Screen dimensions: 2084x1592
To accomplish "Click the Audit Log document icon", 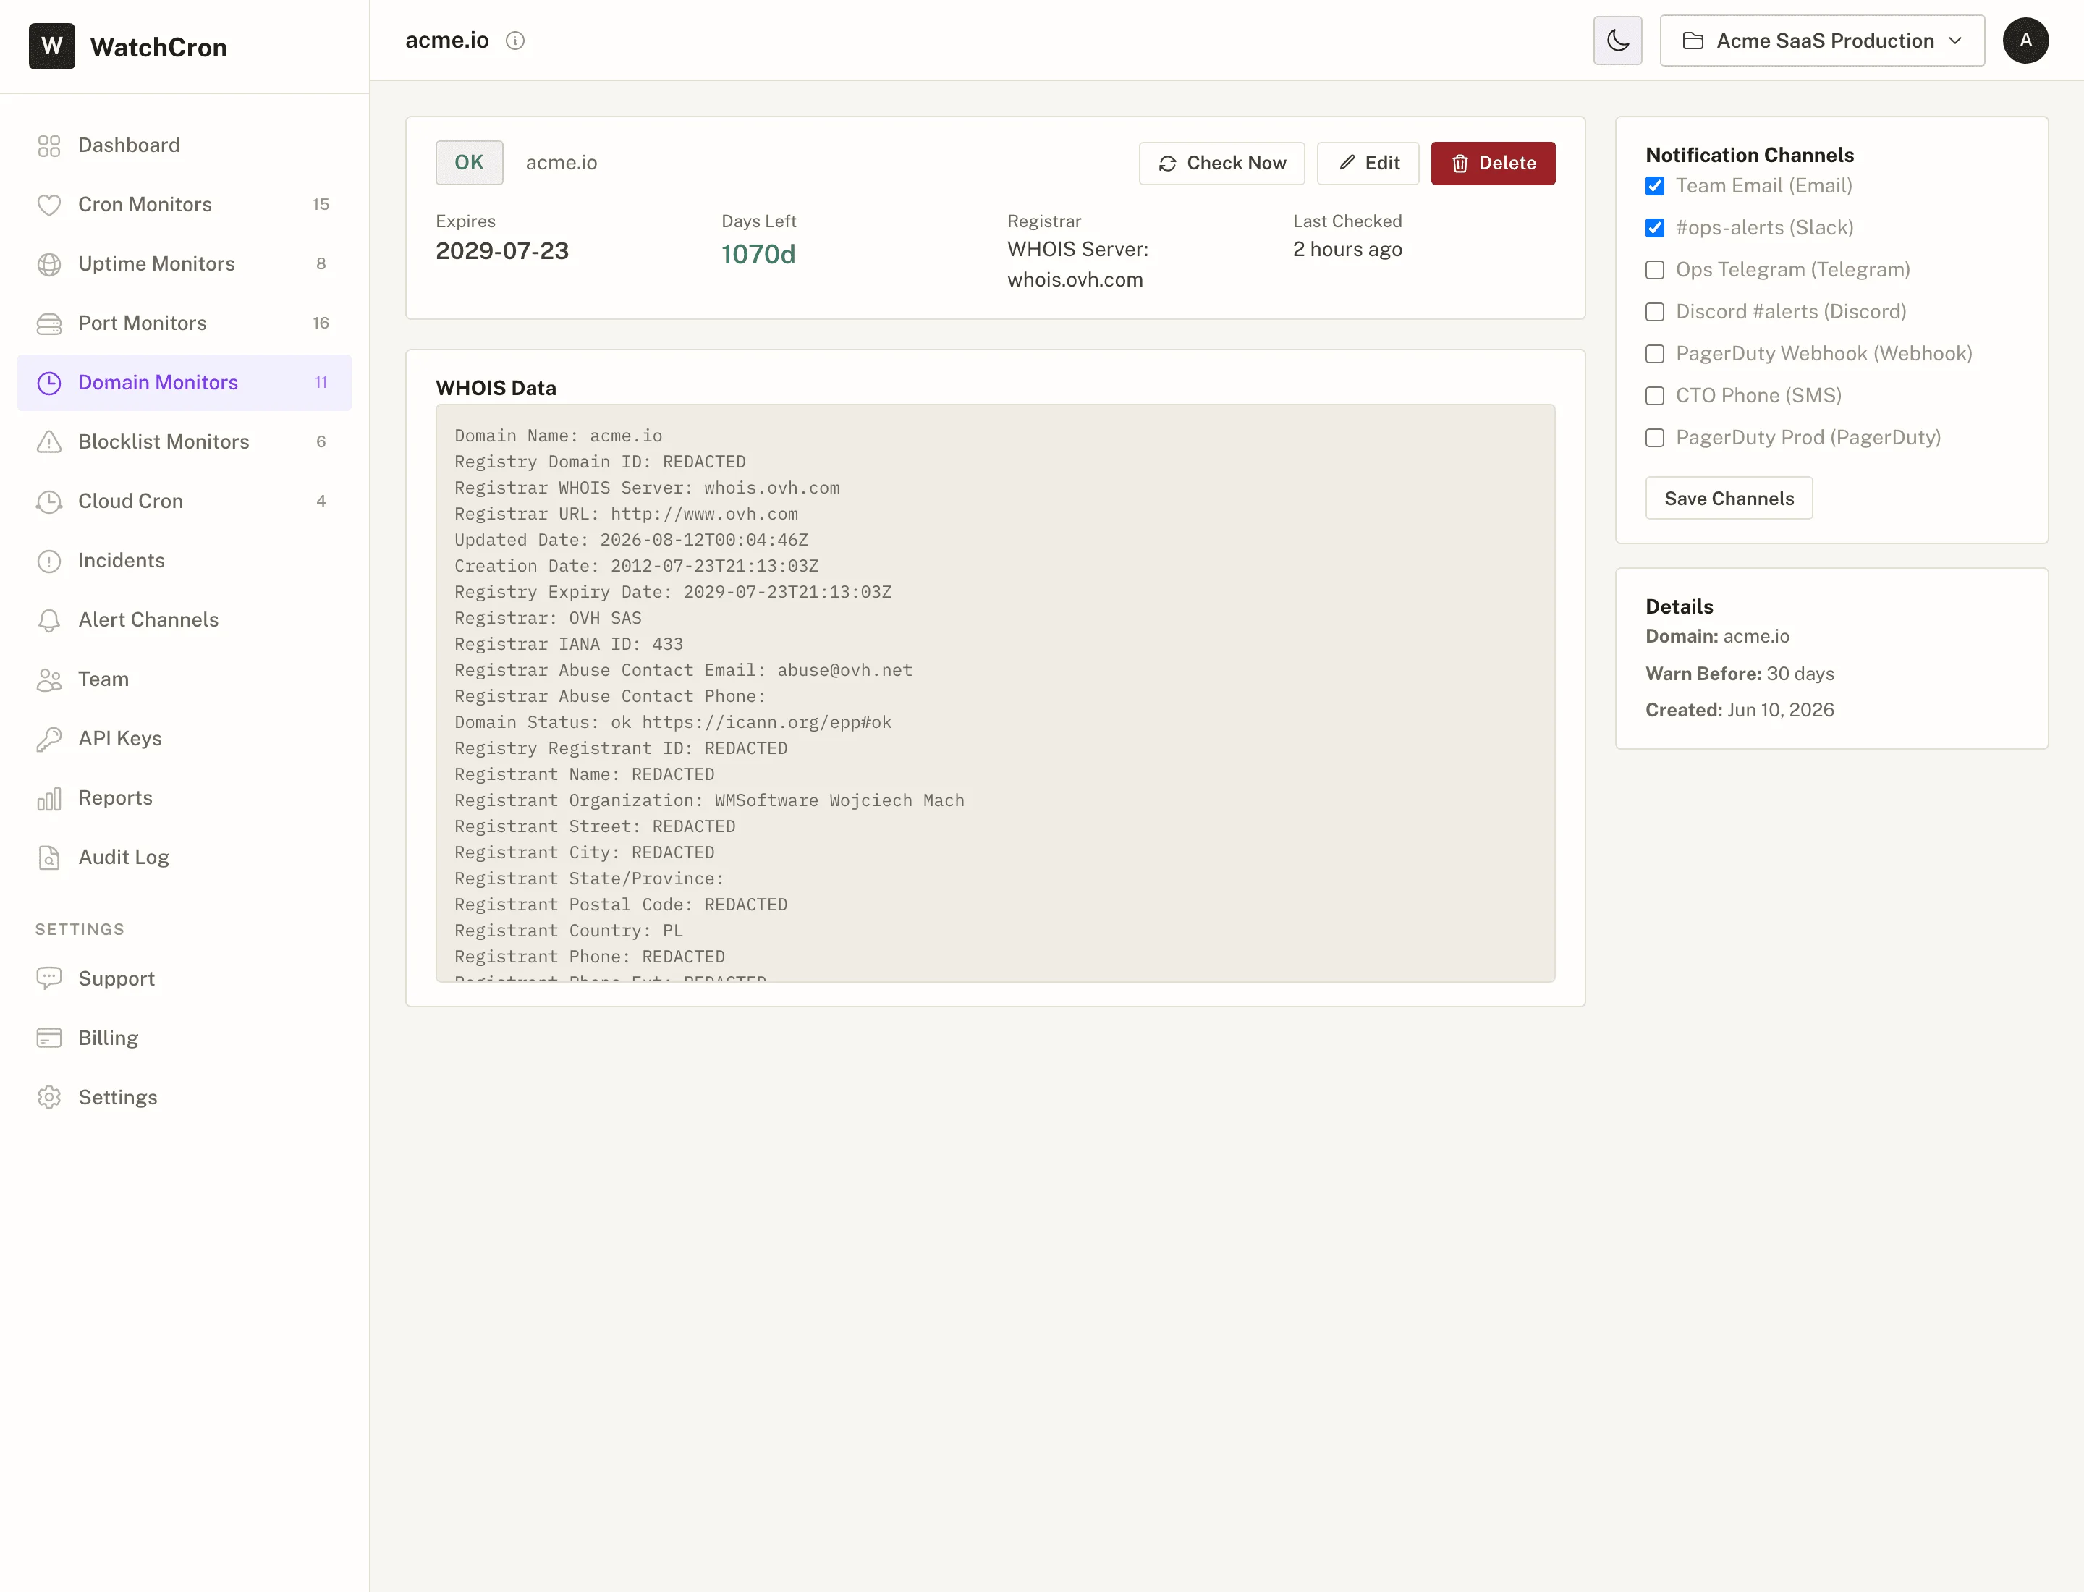I will tap(49, 858).
